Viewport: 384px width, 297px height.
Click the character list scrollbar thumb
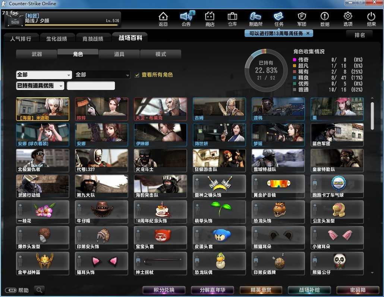coord(372,116)
